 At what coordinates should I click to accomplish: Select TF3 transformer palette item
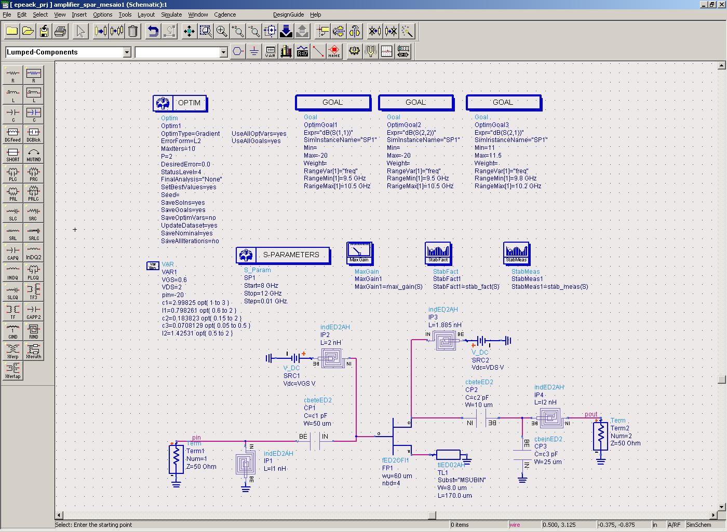[34, 291]
